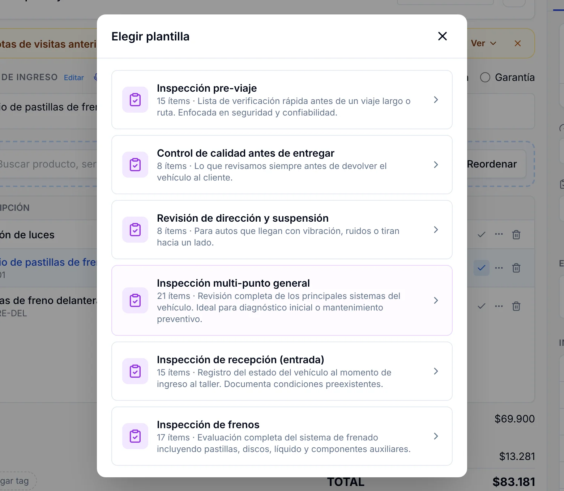Choose Inspección de recepción (entrada) title

click(x=240, y=360)
